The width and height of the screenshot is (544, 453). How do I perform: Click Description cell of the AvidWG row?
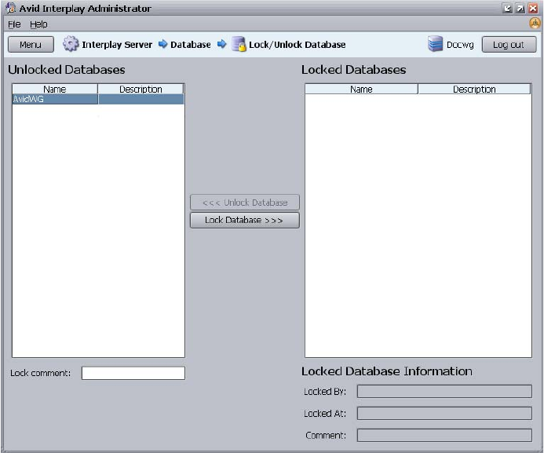[141, 99]
